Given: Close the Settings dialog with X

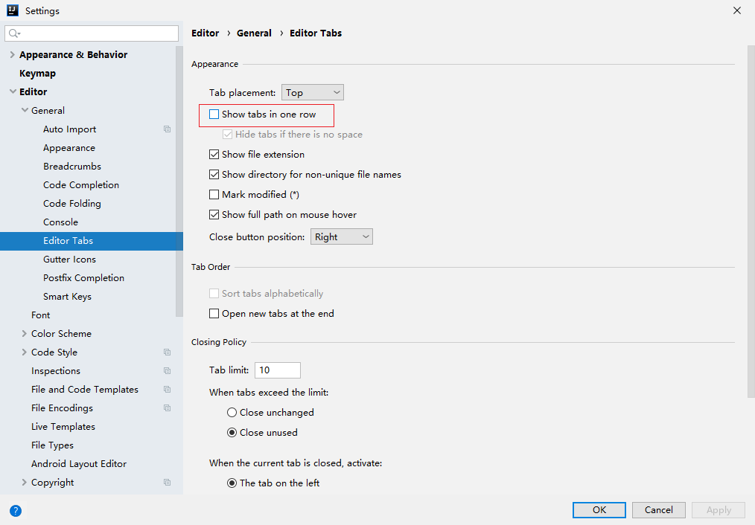Looking at the screenshot, I should [736, 10].
